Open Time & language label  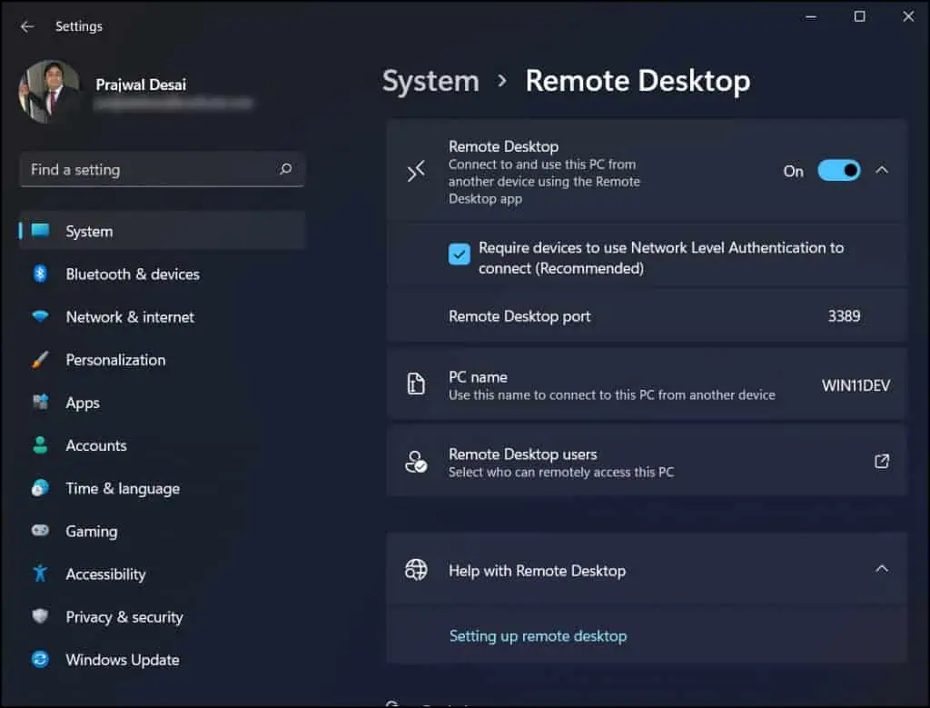pyautogui.click(x=123, y=488)
